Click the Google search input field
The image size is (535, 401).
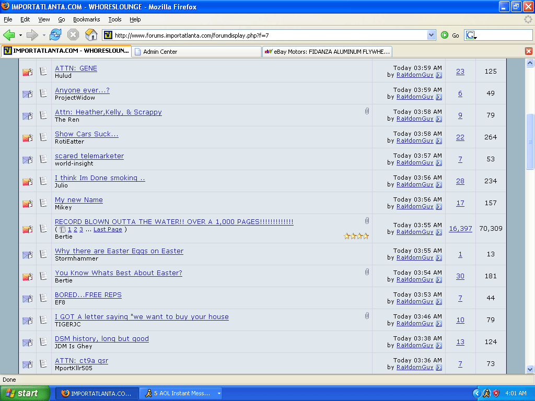click(x=502, y=35)
